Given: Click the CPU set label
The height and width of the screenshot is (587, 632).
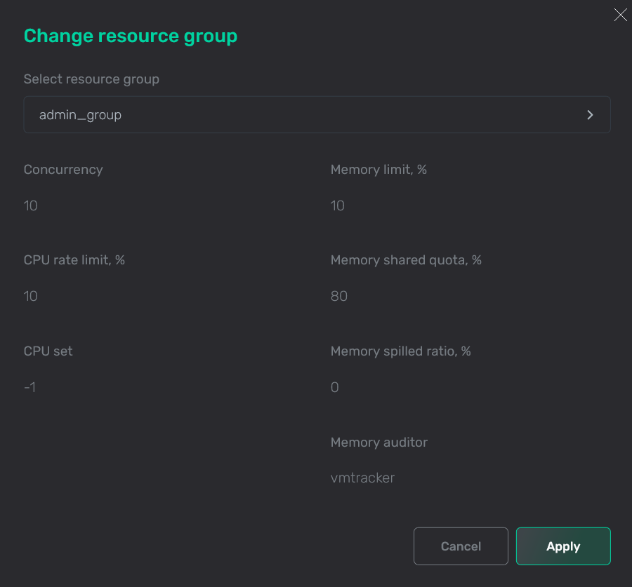Looking at the screenshot, I should click(x=48, y=351).
